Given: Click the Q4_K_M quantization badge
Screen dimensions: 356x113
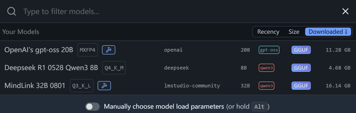Looking at the screenshot, I should [x=114, y=68].
